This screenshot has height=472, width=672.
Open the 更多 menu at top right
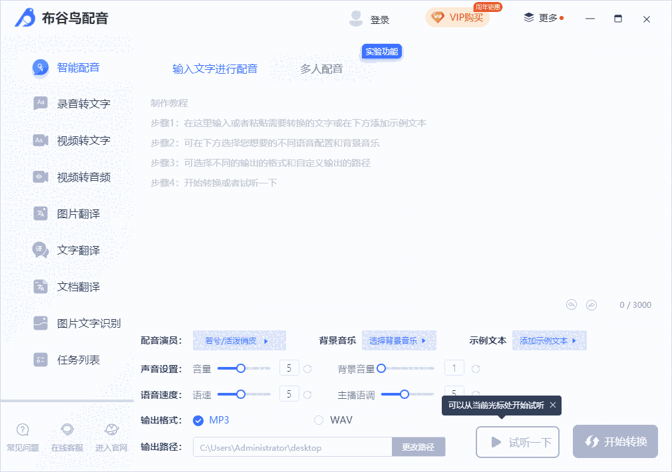pos(541,19)
